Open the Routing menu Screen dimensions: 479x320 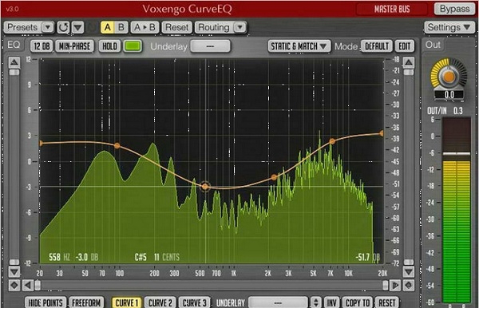214,27
